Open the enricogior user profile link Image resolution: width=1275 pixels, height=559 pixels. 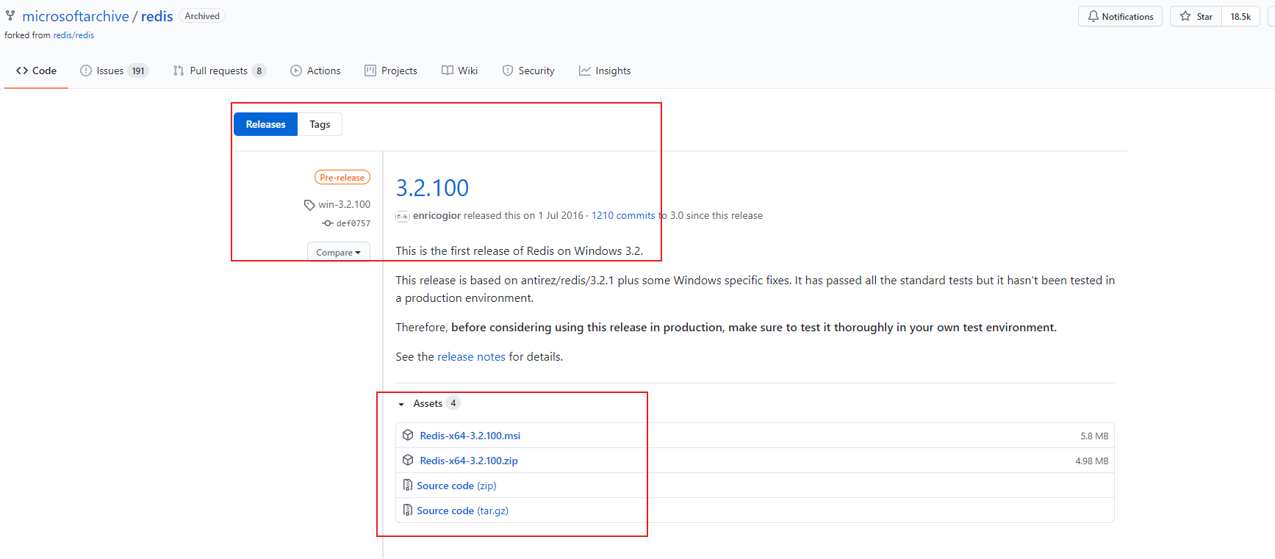point(437,215)
